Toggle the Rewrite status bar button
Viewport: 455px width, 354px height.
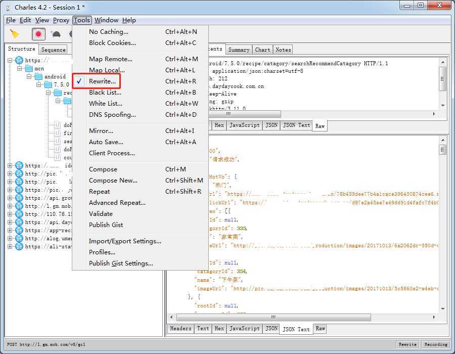coord(407,344)
